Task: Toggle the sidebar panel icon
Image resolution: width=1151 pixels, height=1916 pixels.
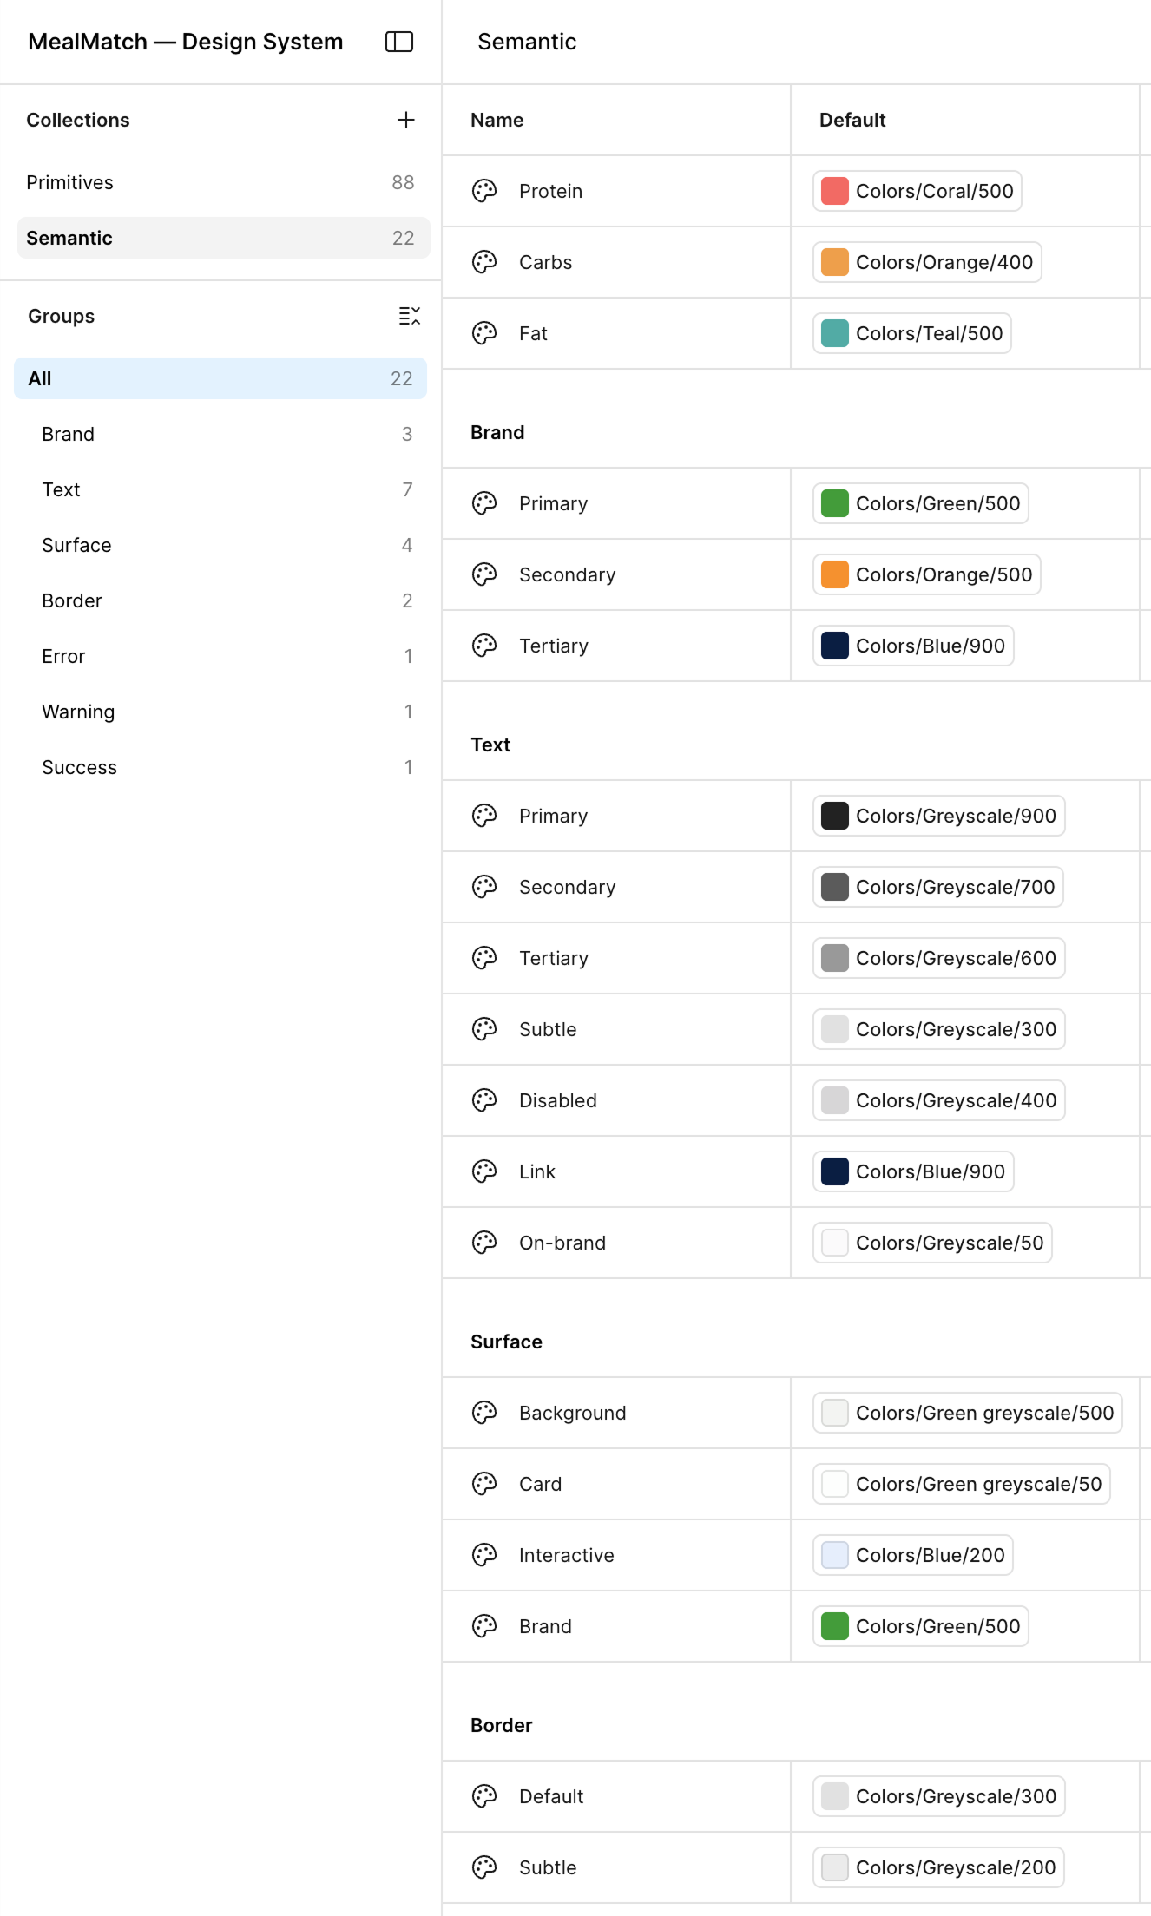Action: pos(398,42)
